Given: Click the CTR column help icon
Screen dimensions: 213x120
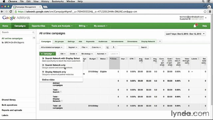Looking at the screenshot, I should pos(135,59).
